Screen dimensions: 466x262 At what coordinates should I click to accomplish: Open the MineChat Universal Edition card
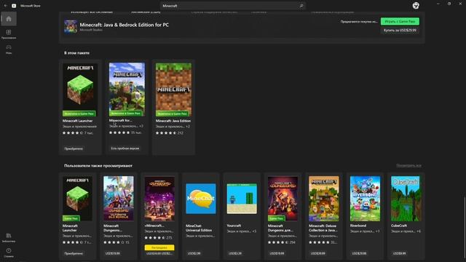coord(201,216)
